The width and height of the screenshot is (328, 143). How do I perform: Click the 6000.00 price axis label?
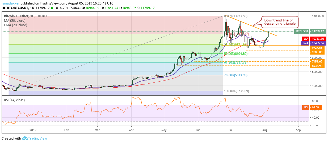[317, 72]
